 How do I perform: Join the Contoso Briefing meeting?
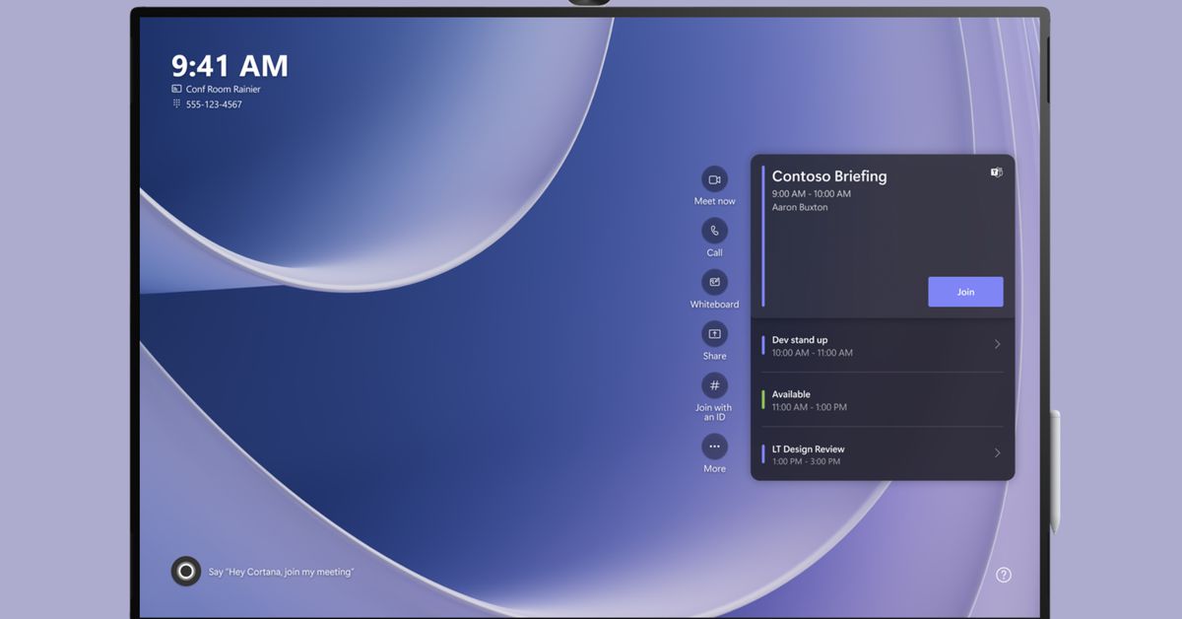point(965,292)
